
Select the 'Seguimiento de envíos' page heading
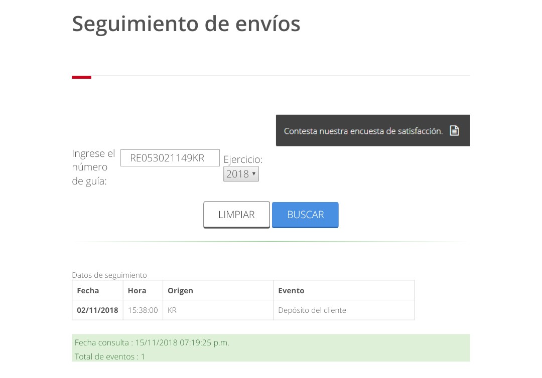click(186, 24)
